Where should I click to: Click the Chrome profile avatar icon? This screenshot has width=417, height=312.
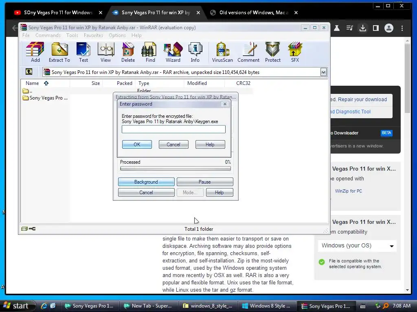389,28
